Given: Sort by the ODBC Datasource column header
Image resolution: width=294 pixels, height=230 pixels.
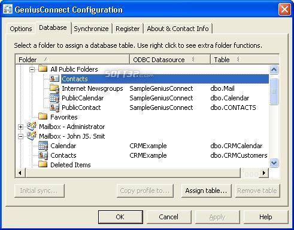Looking at the screenshot, I should [170, 60].
